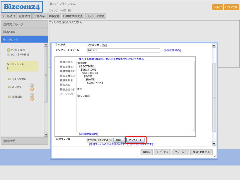Viewport: 240px width, 180px height.
Task: Delete the あいさつ folder with orange X
Action: 32,89
